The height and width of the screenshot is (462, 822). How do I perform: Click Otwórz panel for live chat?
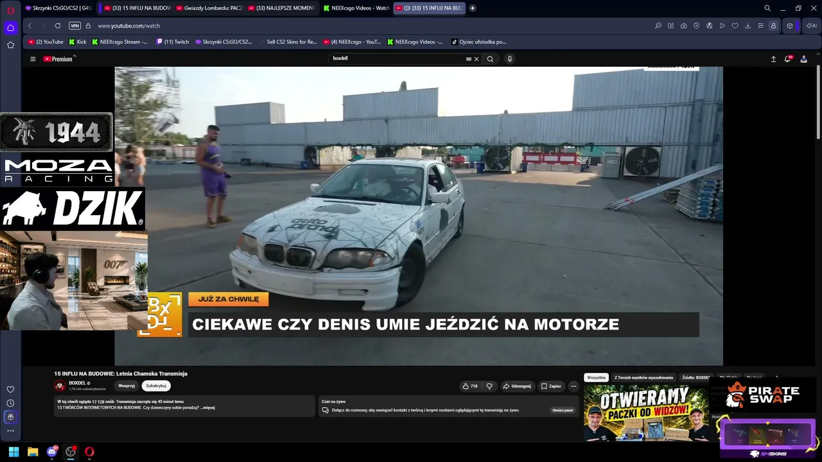point(563,410)
